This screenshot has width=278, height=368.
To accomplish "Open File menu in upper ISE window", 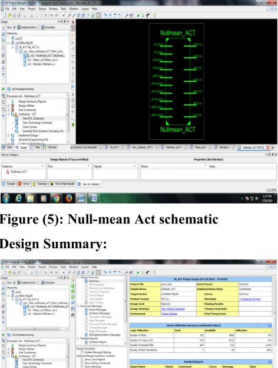I will pyautogui.click(x=7, y=9).
